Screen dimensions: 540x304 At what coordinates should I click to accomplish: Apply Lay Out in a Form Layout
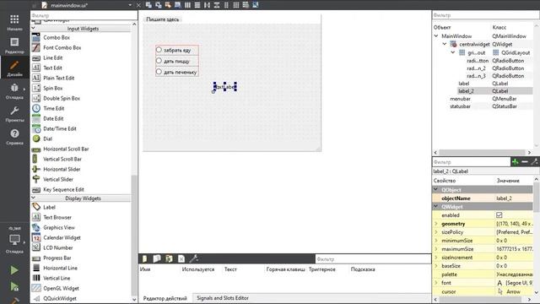pos(226,5)
